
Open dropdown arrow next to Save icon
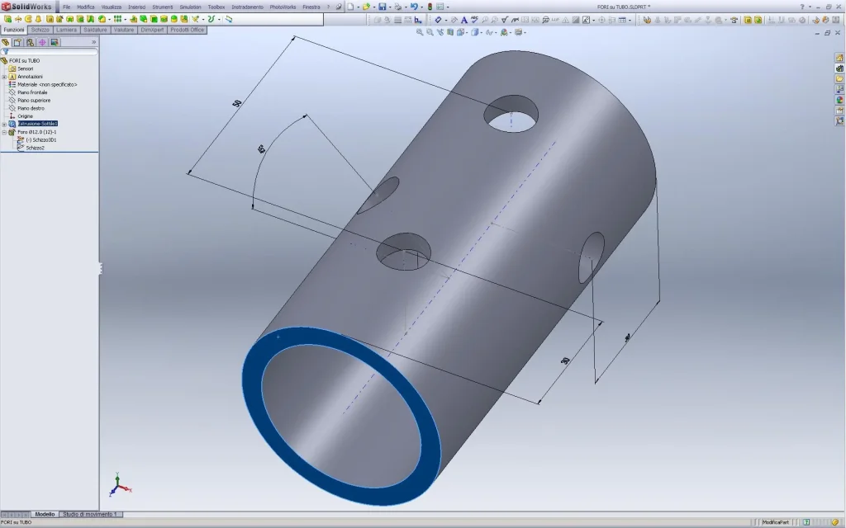(x=390, y=7)
